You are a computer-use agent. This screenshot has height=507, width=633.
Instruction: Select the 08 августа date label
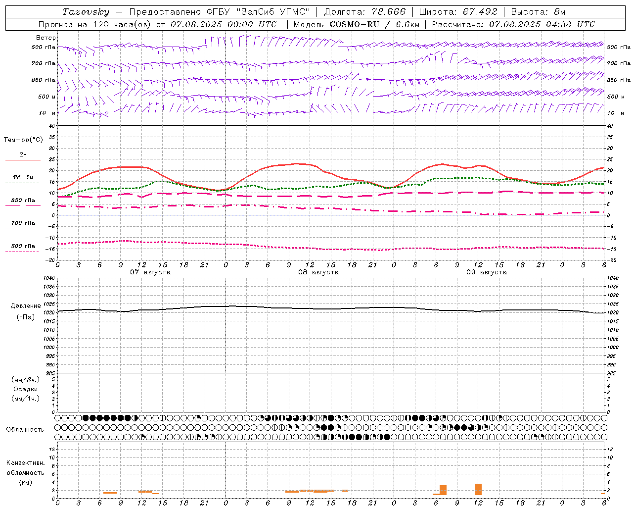[x=318, y=272]
